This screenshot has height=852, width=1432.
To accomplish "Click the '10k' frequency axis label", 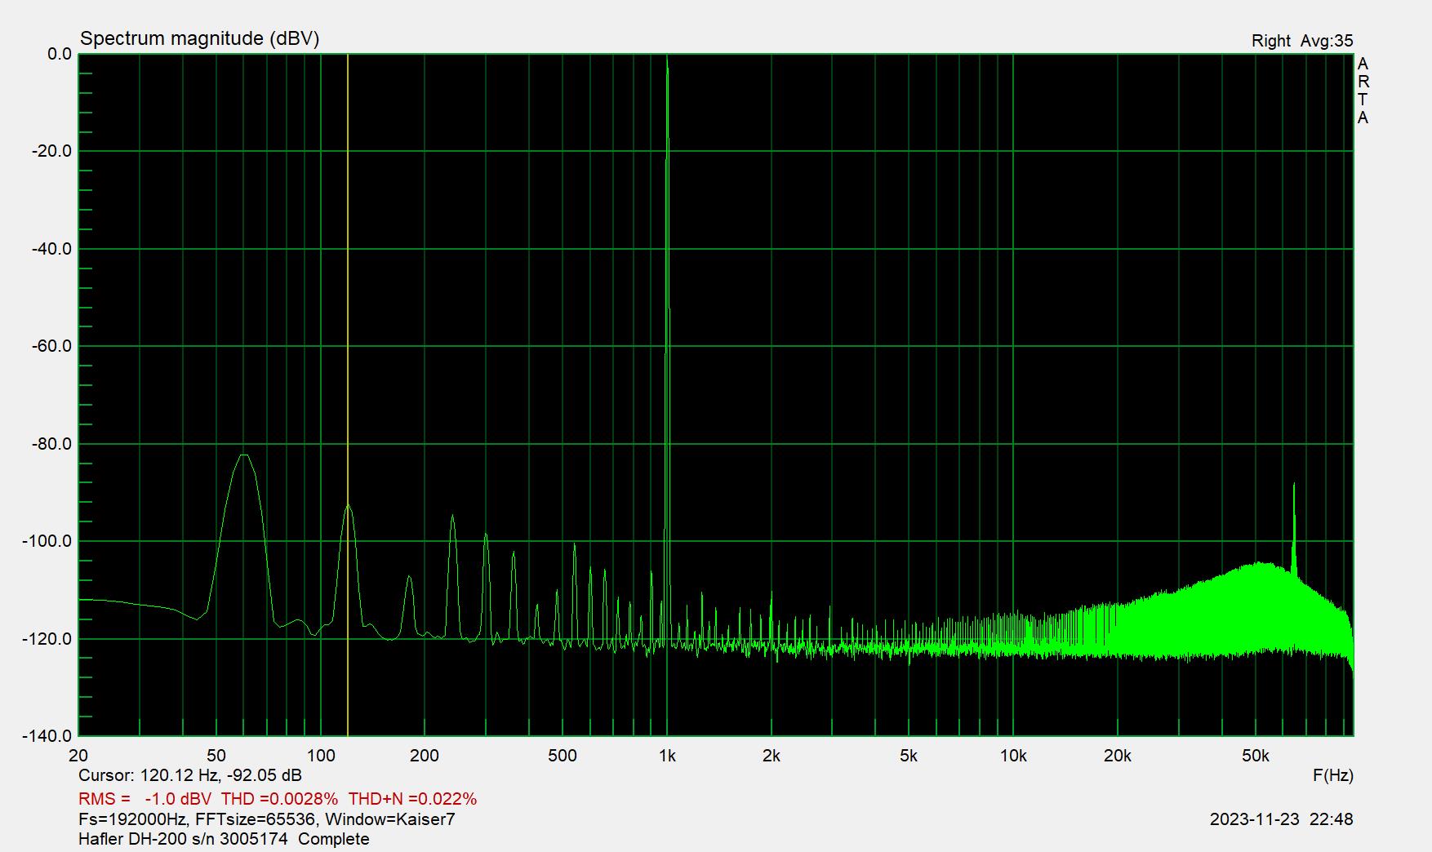I will (1013, 756).
